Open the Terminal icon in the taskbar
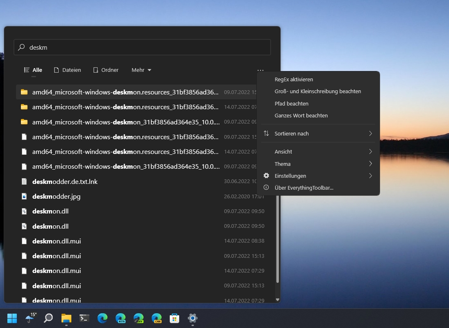This screenshot has width=449, height=328. coord(84,318)
